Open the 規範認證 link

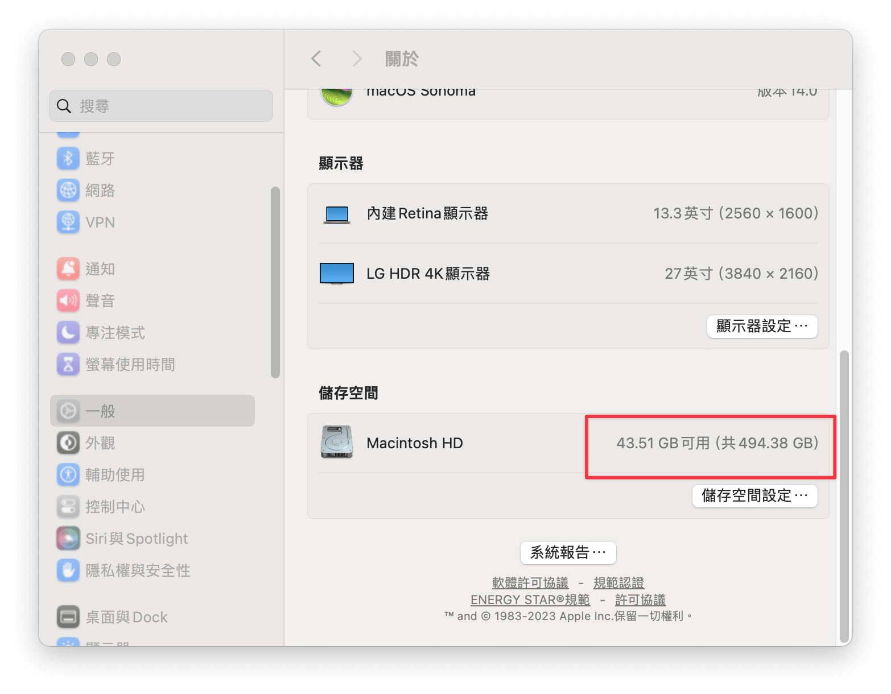[618, 583]
